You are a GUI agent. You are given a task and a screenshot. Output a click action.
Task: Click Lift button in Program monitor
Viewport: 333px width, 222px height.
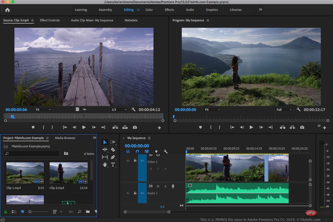coord(282,127)
